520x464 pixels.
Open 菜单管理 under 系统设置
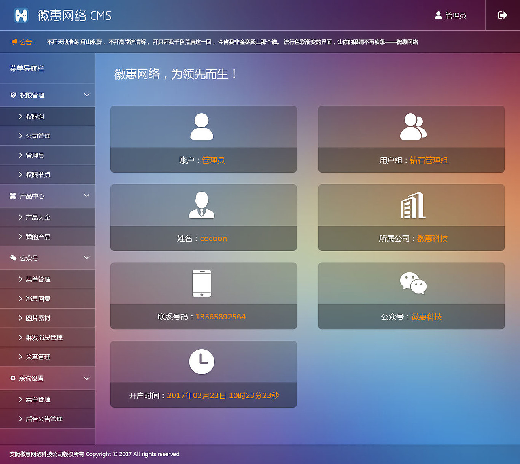[48, 399]
